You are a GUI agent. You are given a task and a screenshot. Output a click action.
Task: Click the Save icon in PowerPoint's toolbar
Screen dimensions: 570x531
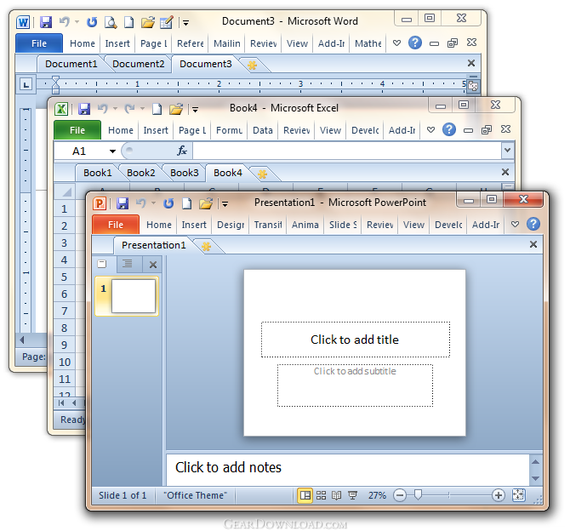[123, 203]
